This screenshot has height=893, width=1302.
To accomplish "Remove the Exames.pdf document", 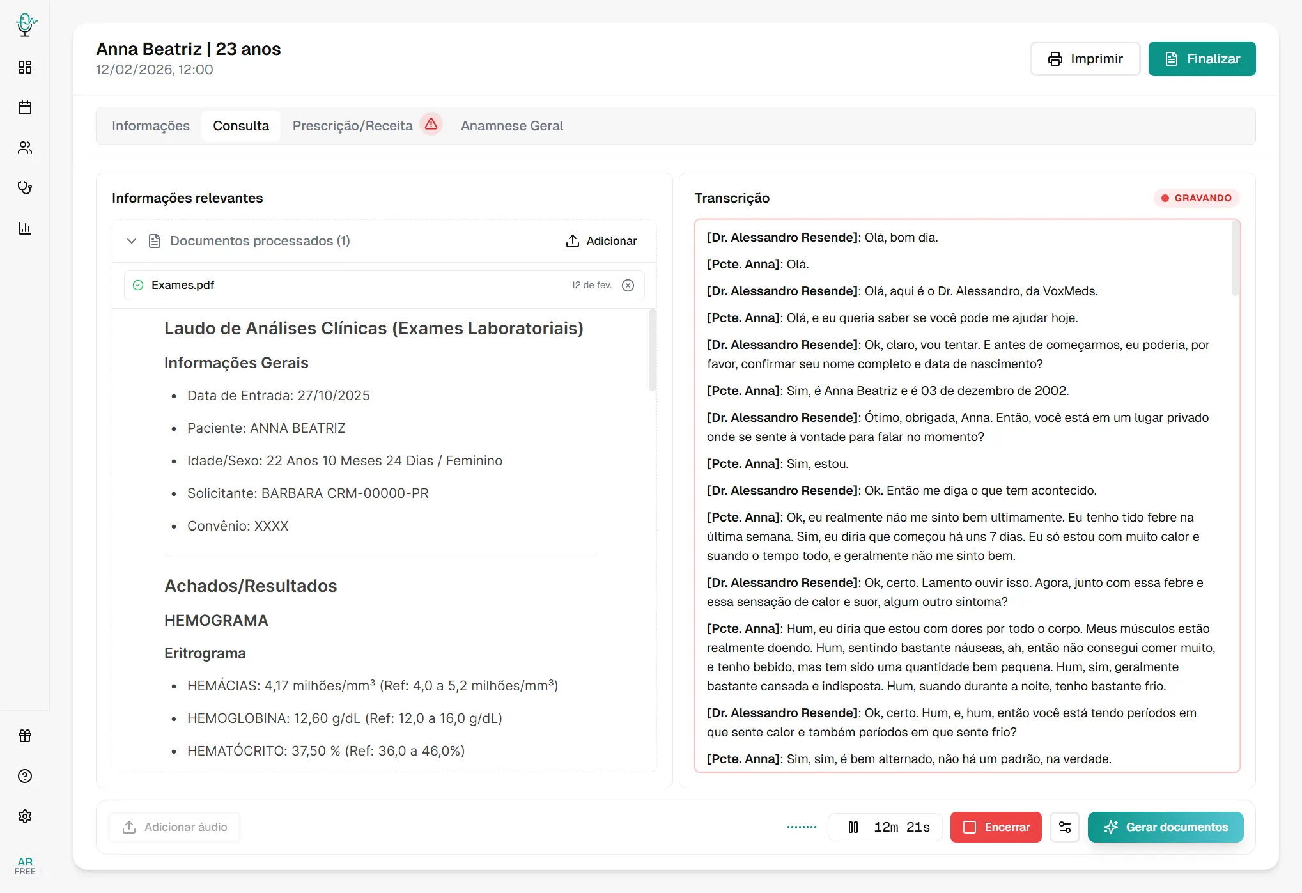I will pyautogui.click(x=628, y=286).
